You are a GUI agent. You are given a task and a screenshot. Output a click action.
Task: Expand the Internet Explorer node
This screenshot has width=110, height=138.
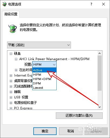[11, 75]
